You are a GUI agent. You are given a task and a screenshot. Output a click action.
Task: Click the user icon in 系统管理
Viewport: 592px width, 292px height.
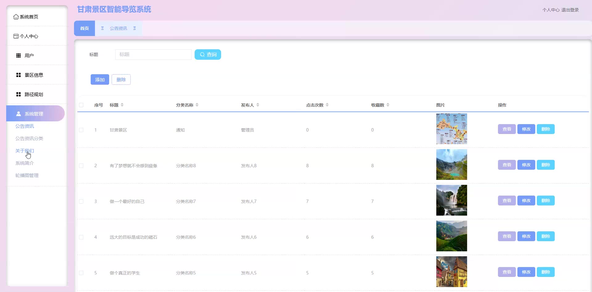[x=18, y=114]
